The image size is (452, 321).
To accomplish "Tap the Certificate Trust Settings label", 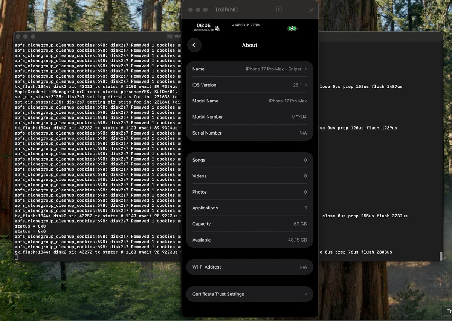I will 218,294.
